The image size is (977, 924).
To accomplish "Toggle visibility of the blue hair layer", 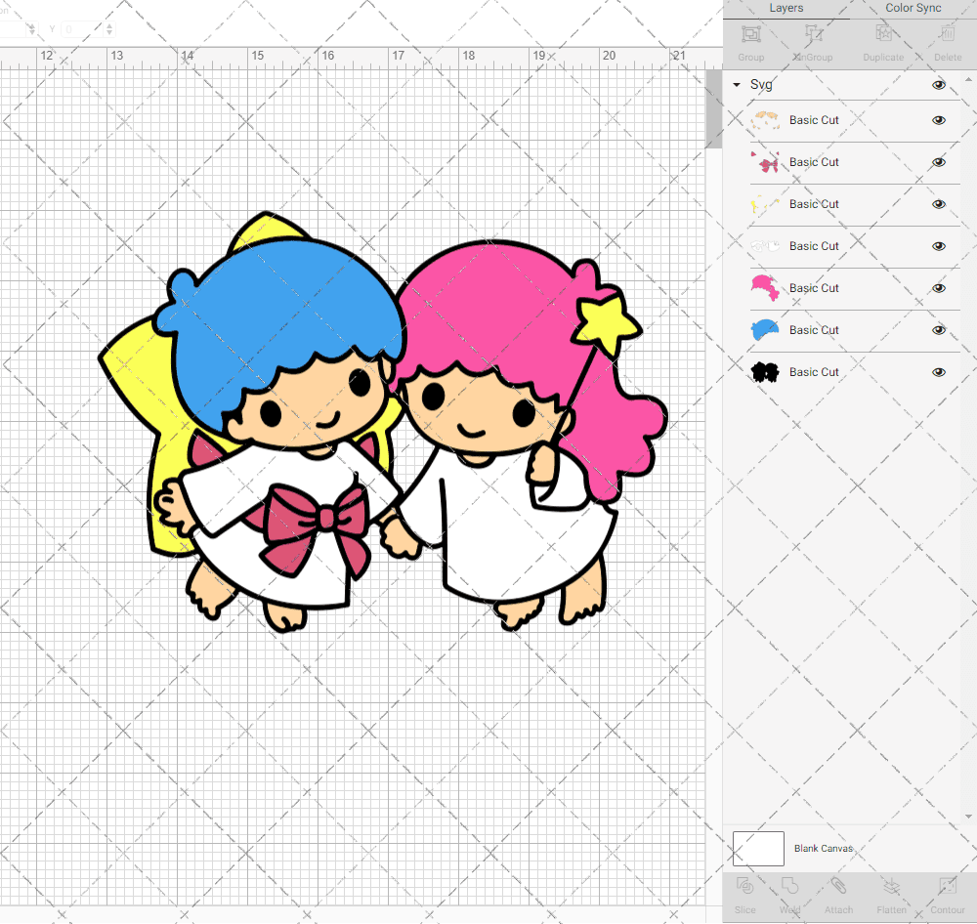I will point(939,329).
